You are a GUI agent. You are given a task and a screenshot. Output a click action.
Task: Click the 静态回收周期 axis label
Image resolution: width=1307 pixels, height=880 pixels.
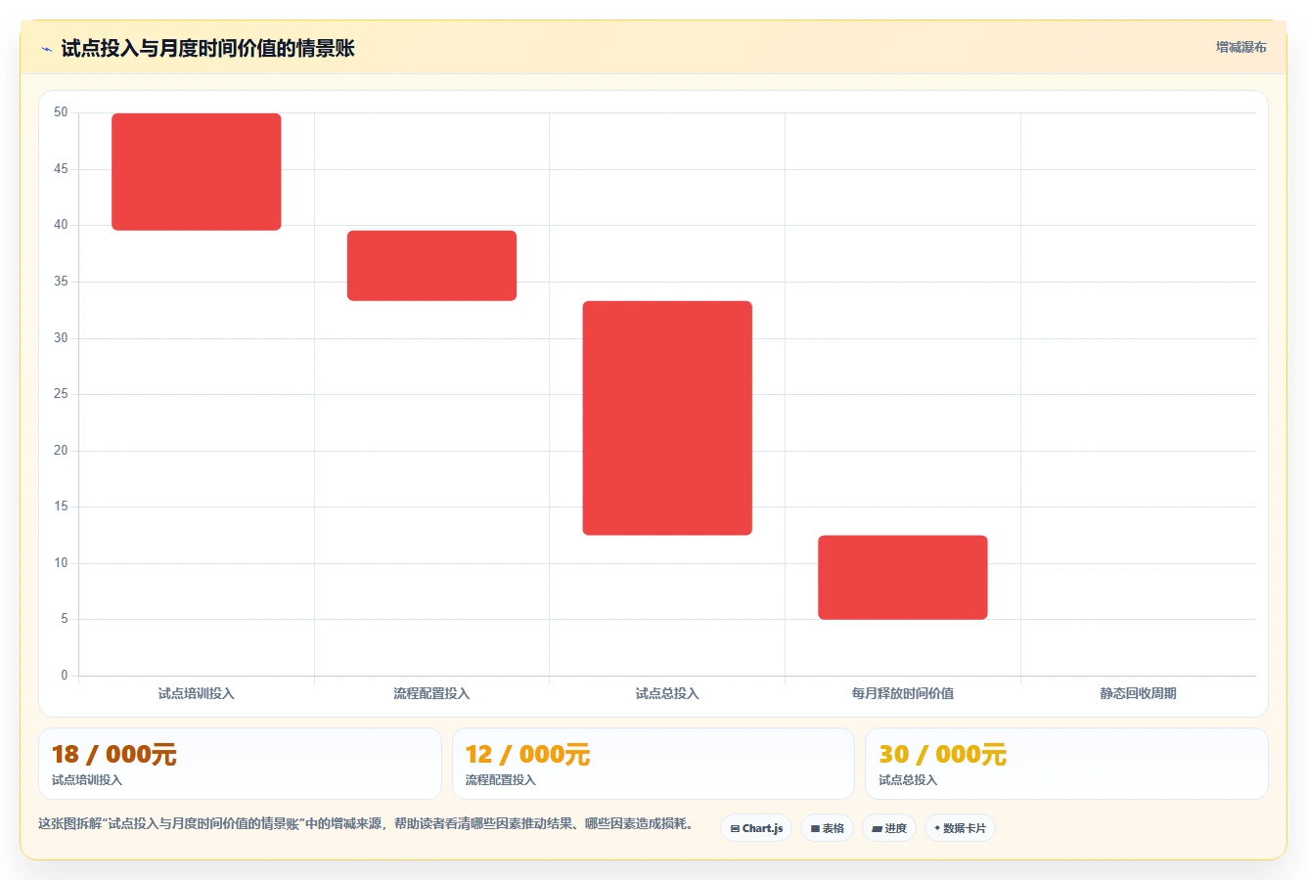(1138, 693)
